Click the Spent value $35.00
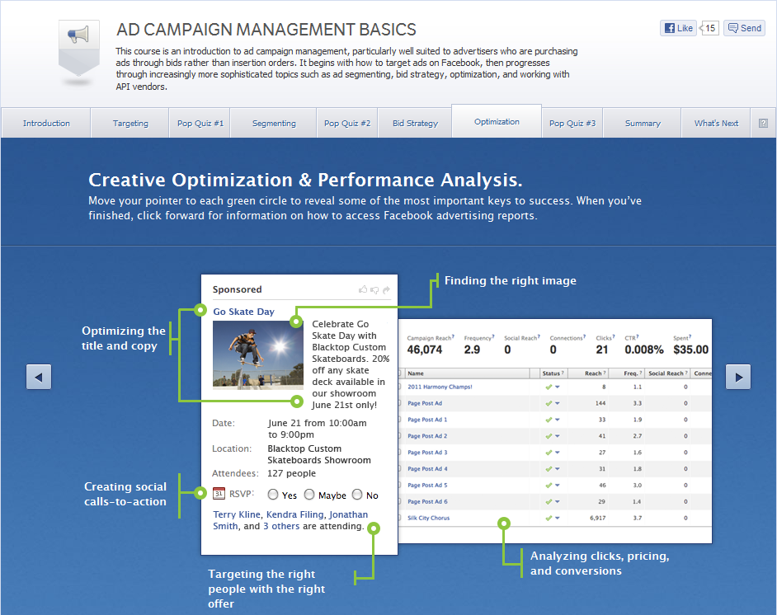777x615 pixels. tap(690, 350)
